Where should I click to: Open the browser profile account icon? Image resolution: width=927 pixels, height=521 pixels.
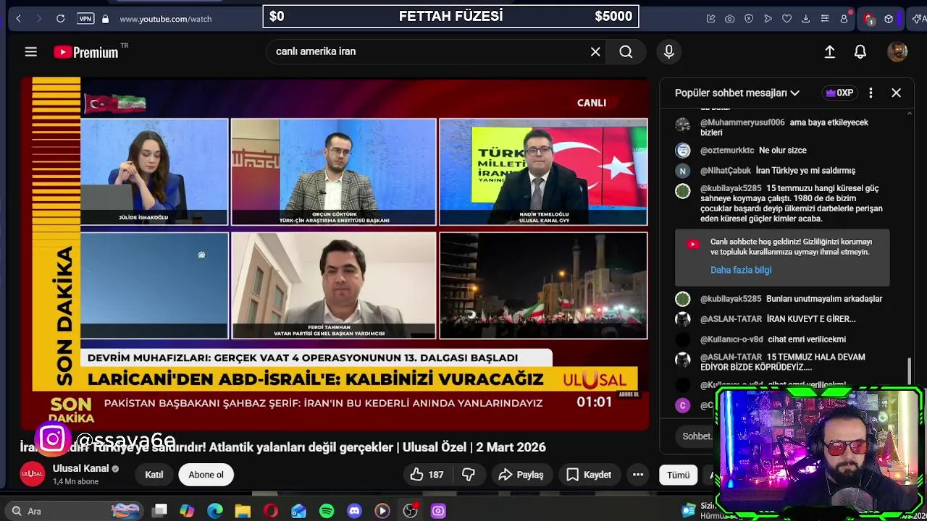pyautogui.click(x=844, y=19)
